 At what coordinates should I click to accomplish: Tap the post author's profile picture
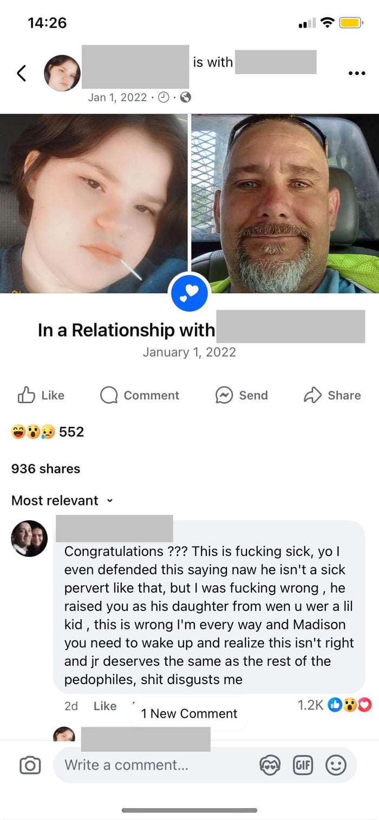(62, 73)
